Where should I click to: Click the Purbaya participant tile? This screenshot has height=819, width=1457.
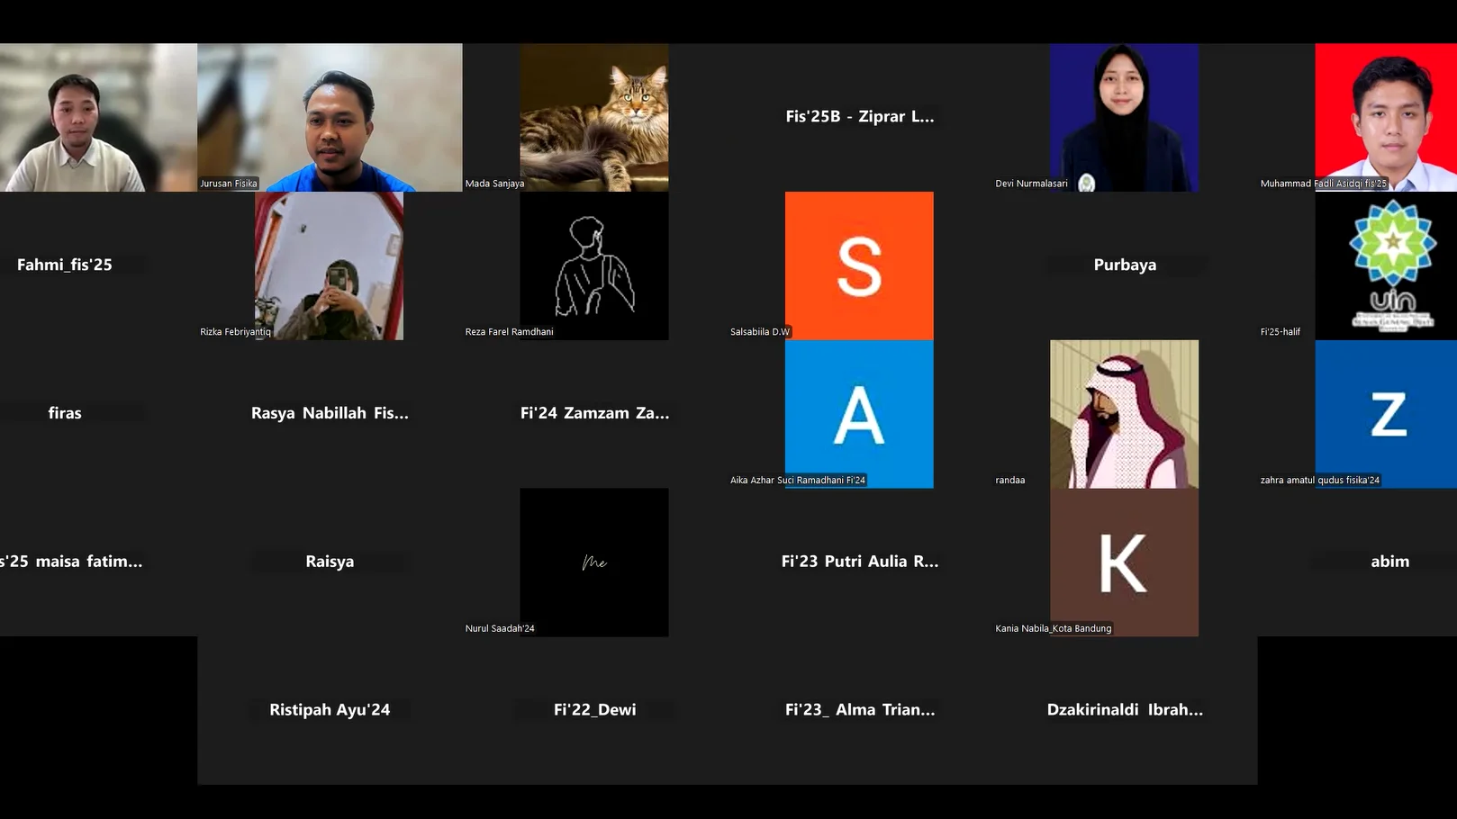click(x=1125, y=265)
